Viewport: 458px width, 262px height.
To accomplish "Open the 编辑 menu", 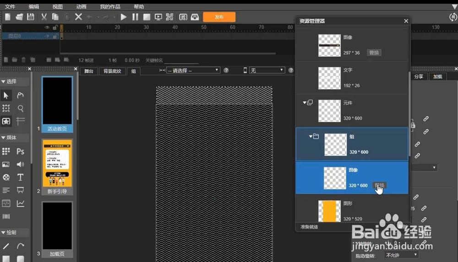I will click(x=33, y=6).
